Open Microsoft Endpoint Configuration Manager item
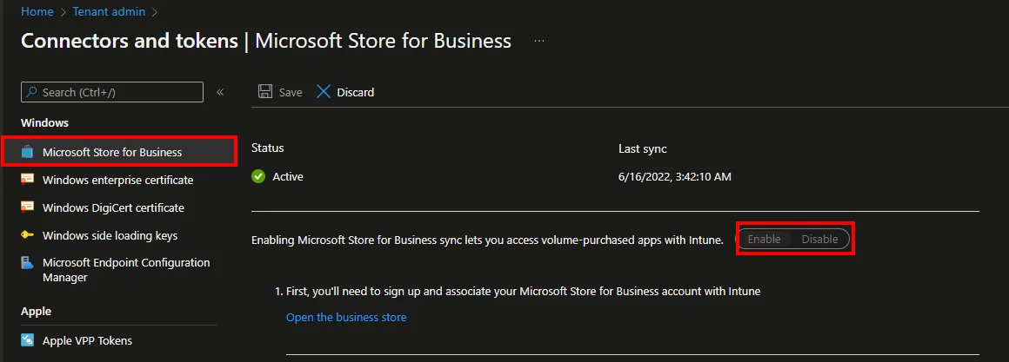Screen dimensions: 1009x362 click(x=126, y=270)
